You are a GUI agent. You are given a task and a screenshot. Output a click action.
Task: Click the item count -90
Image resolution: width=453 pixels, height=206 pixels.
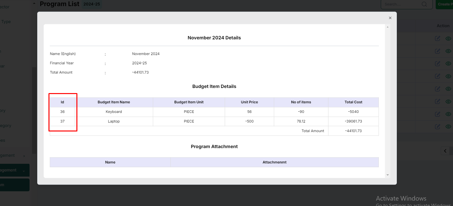coord(301,112)
